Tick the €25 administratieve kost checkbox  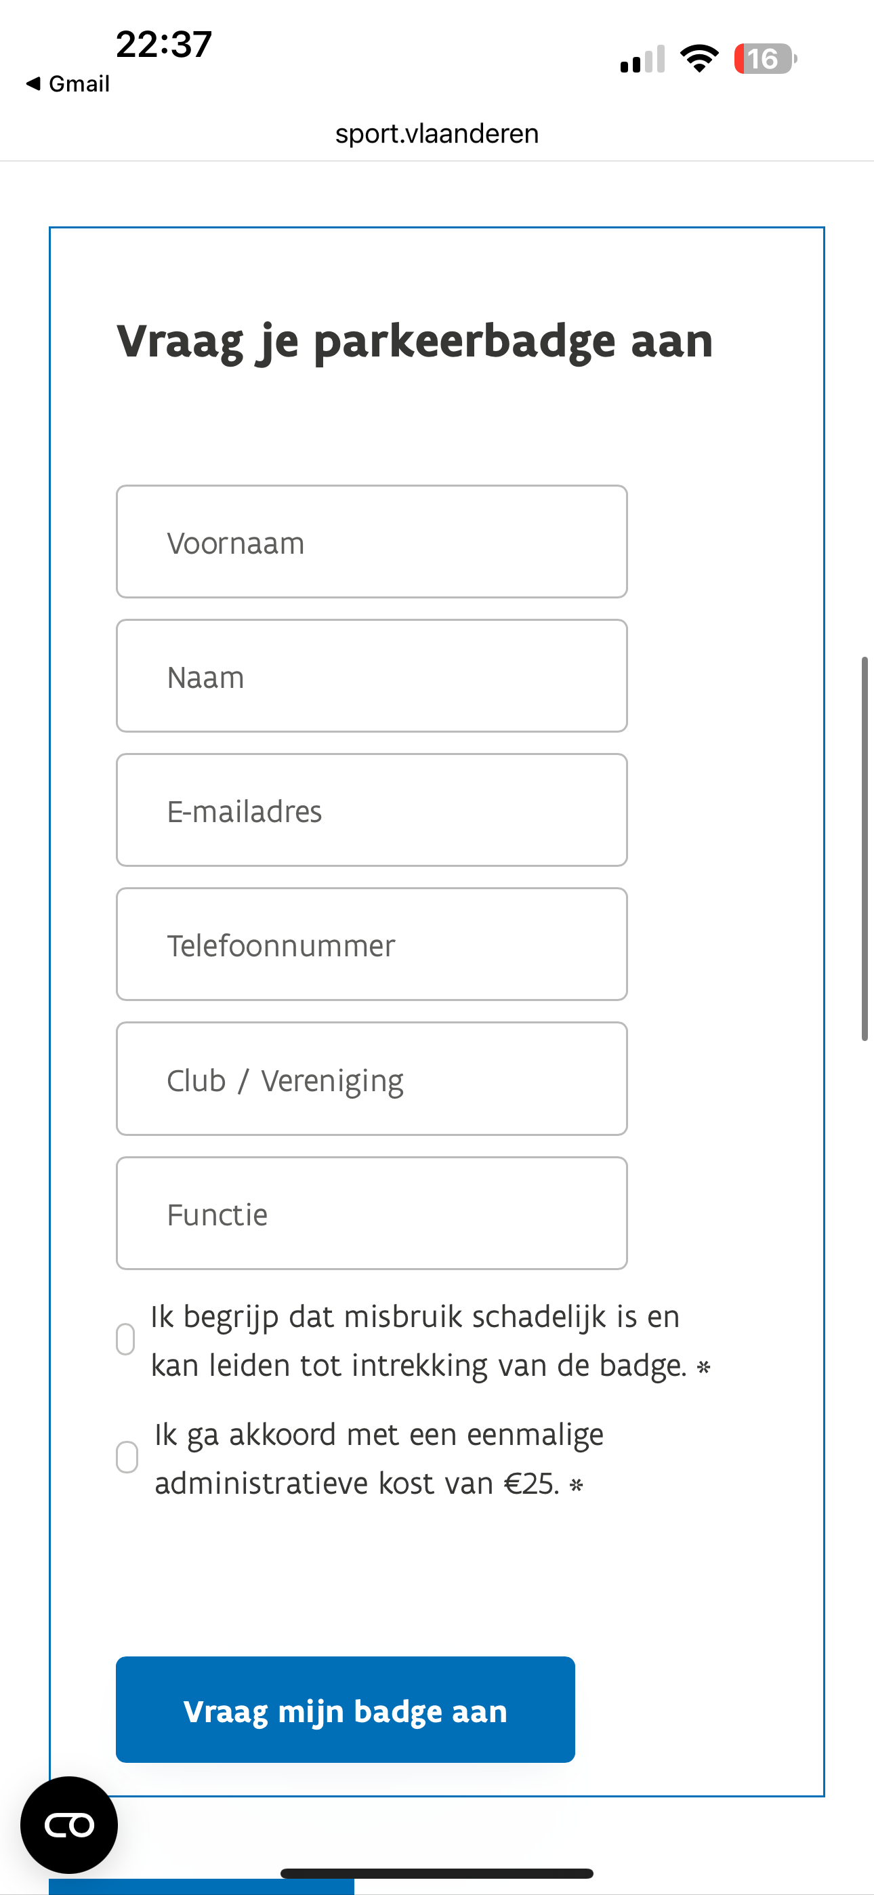(x=127, y=1457)
